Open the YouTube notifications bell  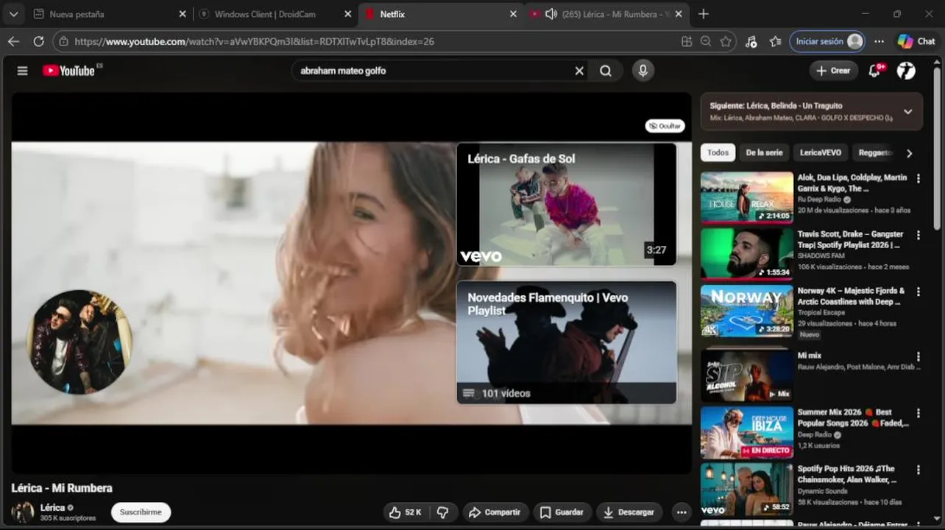pyautogui.click(x=875, y=71)
